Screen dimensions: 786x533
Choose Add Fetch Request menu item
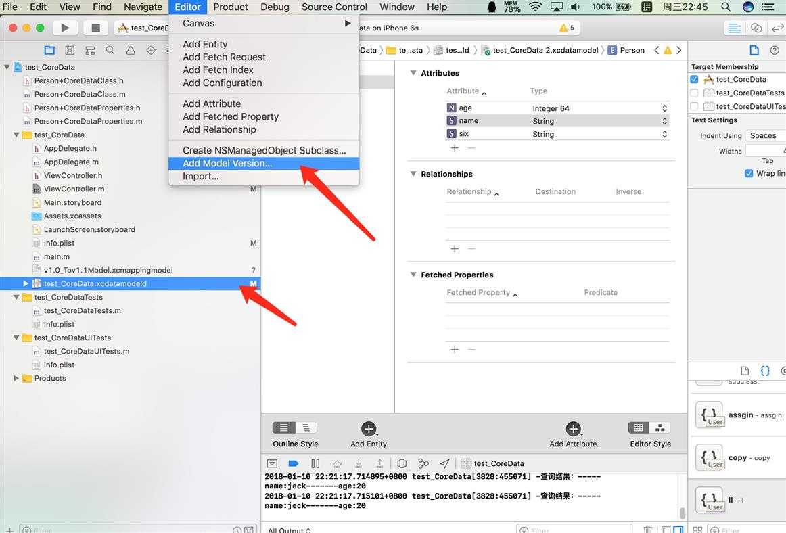[264, 57]
